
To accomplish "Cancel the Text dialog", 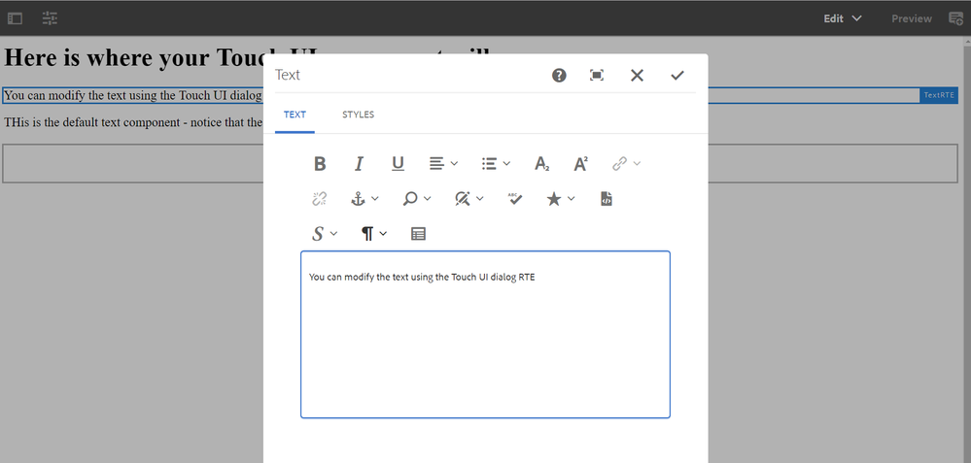I will coord(638,76).
